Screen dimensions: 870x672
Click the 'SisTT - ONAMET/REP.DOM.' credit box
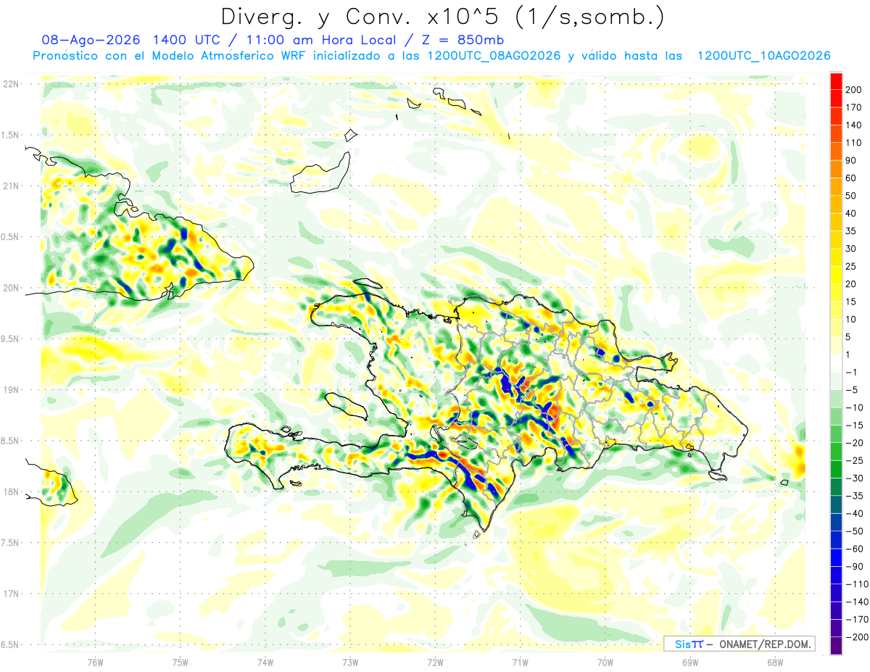[x=739, y=644]
